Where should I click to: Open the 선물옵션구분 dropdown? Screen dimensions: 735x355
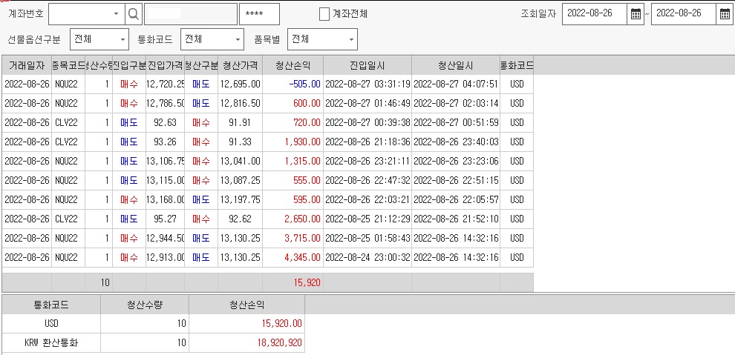[122, 39]
